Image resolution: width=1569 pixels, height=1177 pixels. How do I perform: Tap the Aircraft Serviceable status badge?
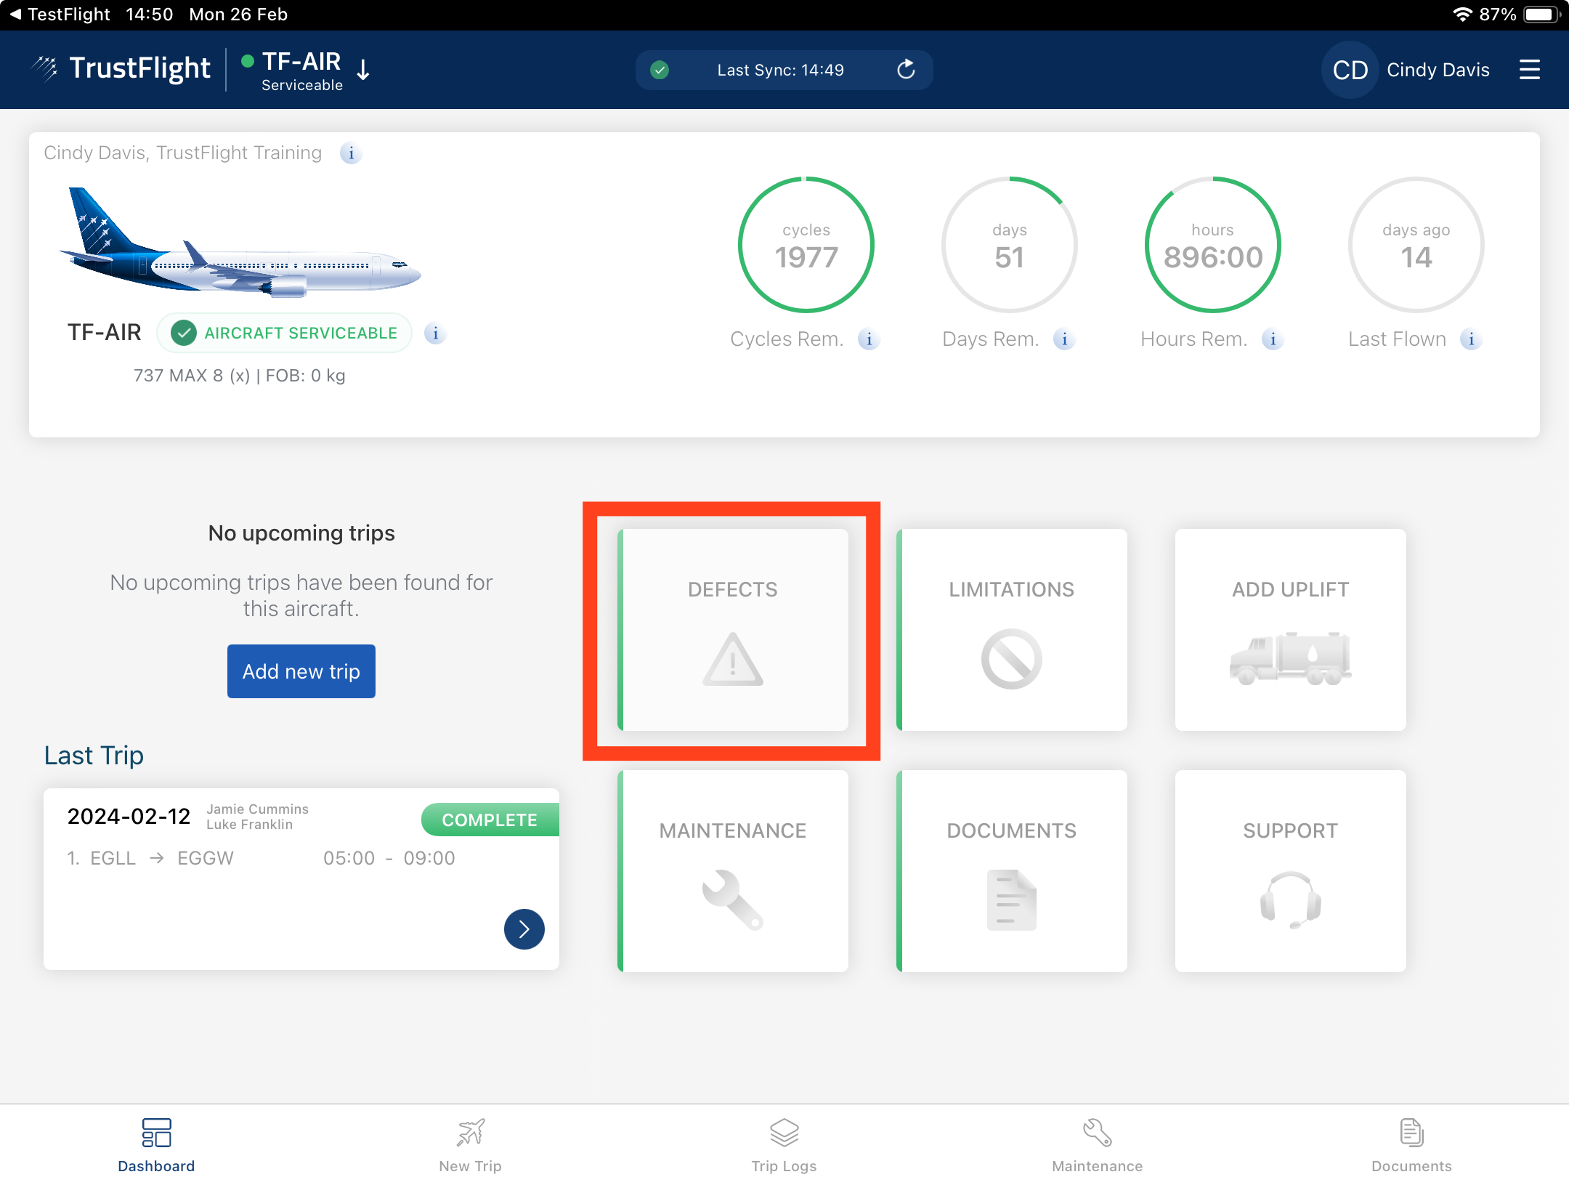click(285, 333)
